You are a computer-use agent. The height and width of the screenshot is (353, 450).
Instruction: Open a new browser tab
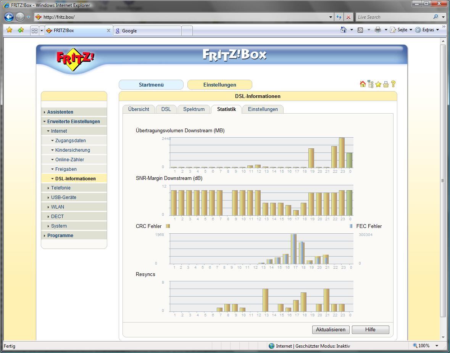coord(187,30)
